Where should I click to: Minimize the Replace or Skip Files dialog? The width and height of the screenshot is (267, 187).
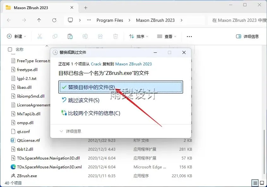pos(155,52)
